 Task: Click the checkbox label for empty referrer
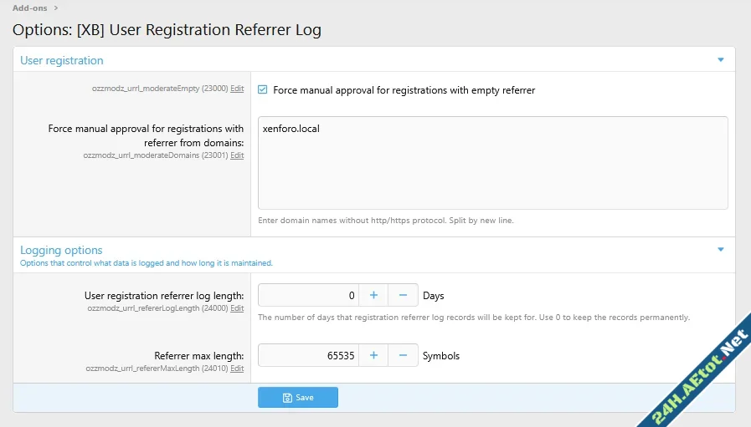(404, 90)
